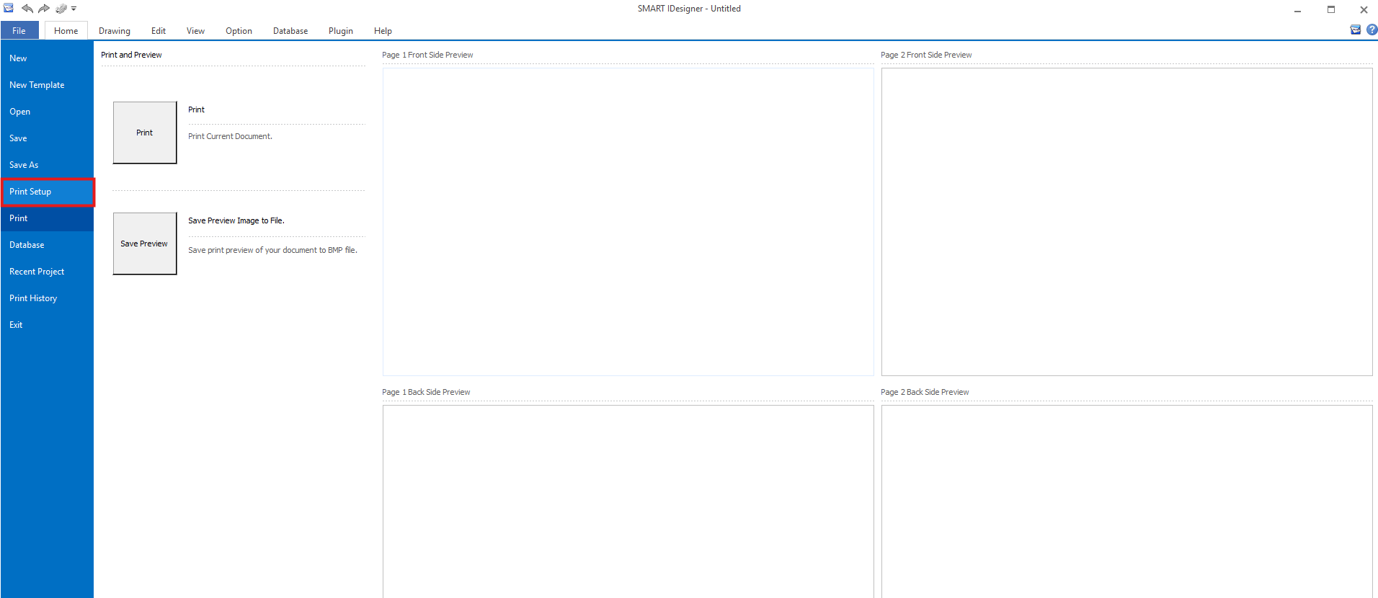Click the Page 1 Back Side preview area

point(628,501)
